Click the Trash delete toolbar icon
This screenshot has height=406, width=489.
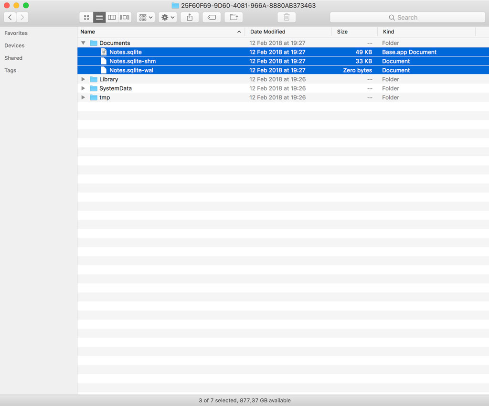[287, 17]
